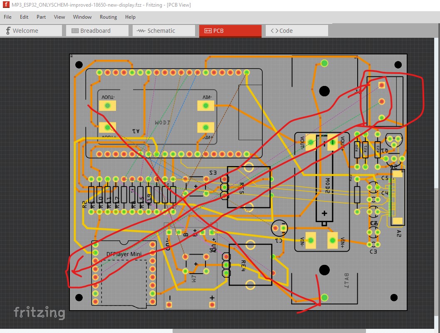Screen dimensions: 440x333
Task: Expand the View menu
Action: coord(59,17)
